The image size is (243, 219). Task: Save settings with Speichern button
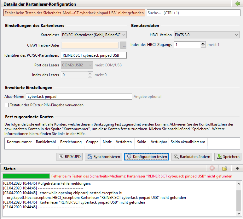228,157
